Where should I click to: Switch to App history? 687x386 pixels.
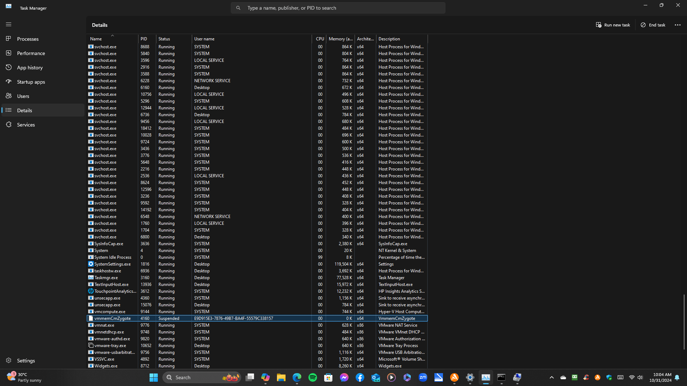(x=43, y=68)
